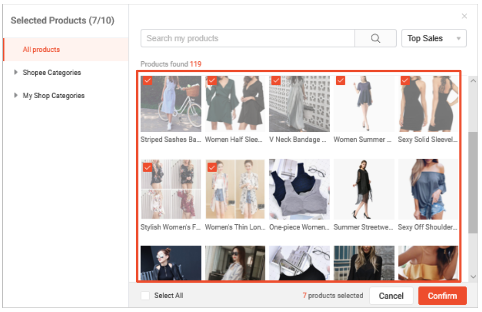Select the Sexy Off Shoulder product thumbnail

coord(428,189)
